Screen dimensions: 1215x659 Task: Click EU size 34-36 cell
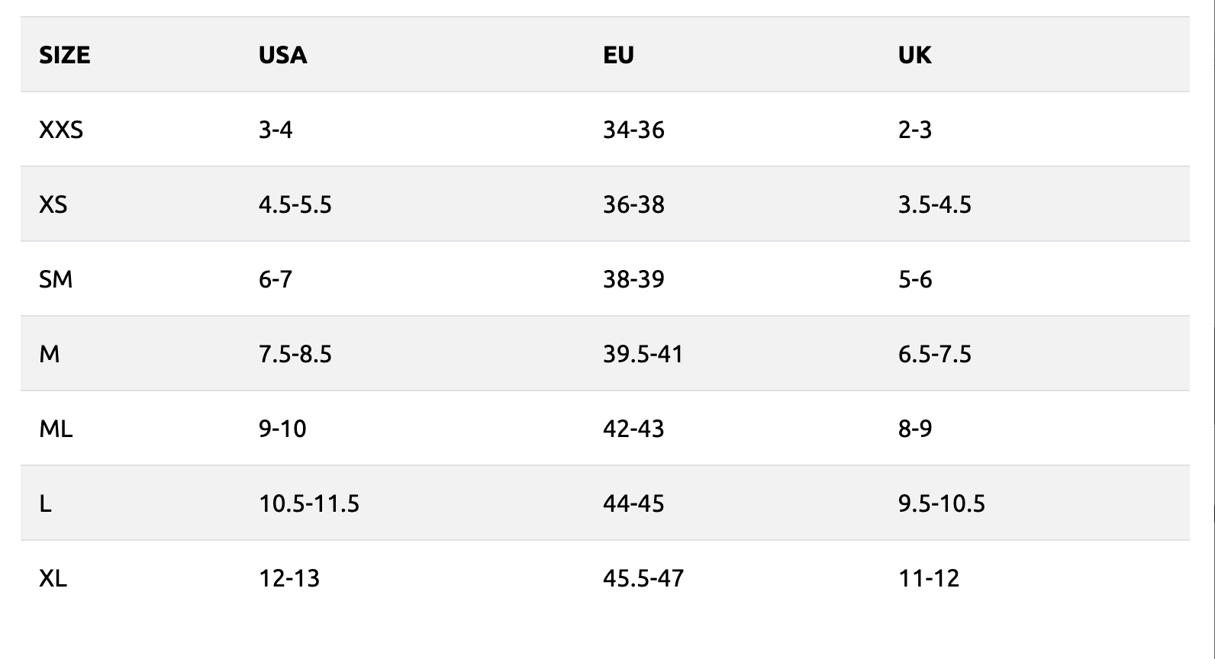(633, 130)
